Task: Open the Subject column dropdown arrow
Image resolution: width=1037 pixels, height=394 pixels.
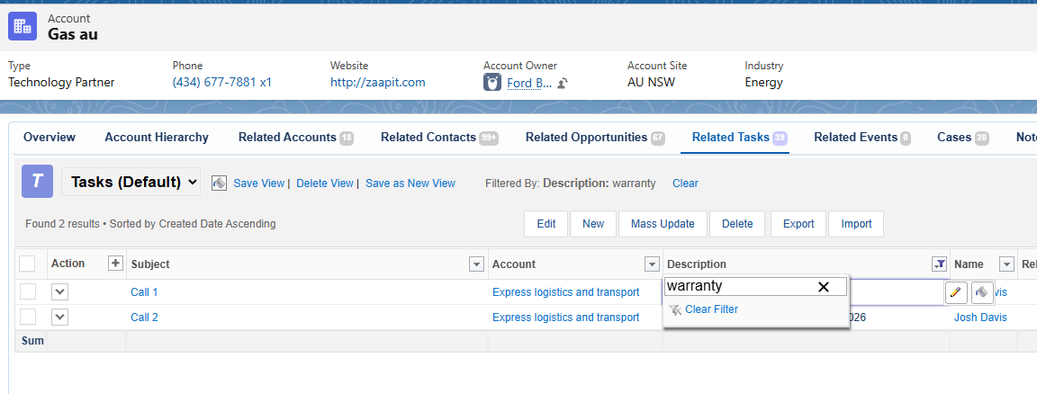Action: pos(476,264)
